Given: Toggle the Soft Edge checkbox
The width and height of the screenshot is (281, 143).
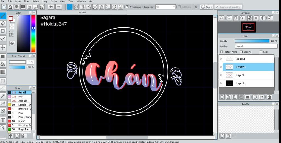Looking at the screenshot, I should [x=179, y=7].
